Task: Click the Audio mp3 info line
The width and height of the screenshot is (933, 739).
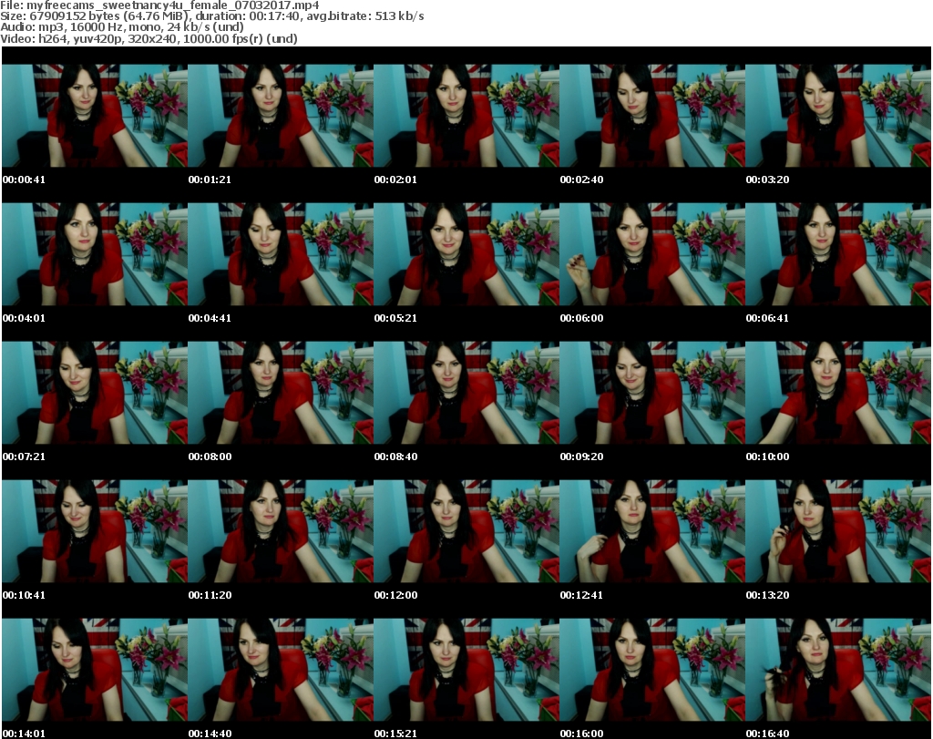Action: [122, 27]
